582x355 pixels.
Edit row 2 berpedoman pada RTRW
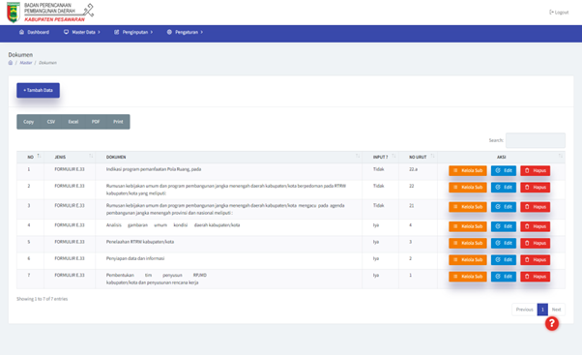(504, 188)
